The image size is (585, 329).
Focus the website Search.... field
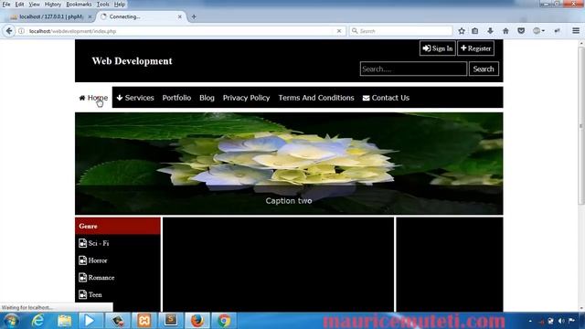(x=413, y=69)
